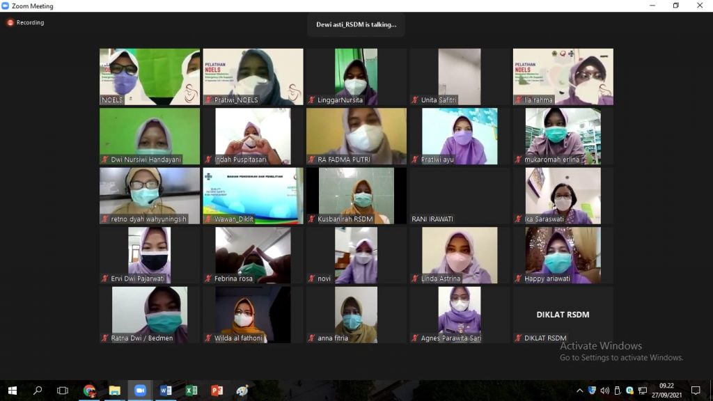Open Task View on the taskbar

click(x=63, y=391)
